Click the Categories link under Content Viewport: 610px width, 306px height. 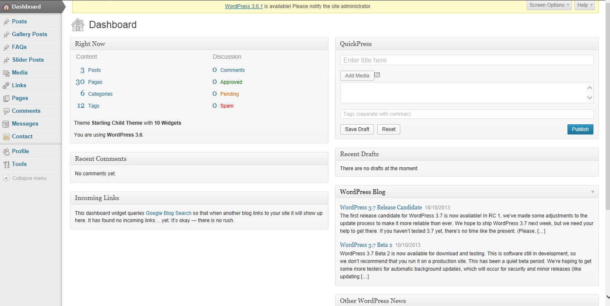[100, 94]
